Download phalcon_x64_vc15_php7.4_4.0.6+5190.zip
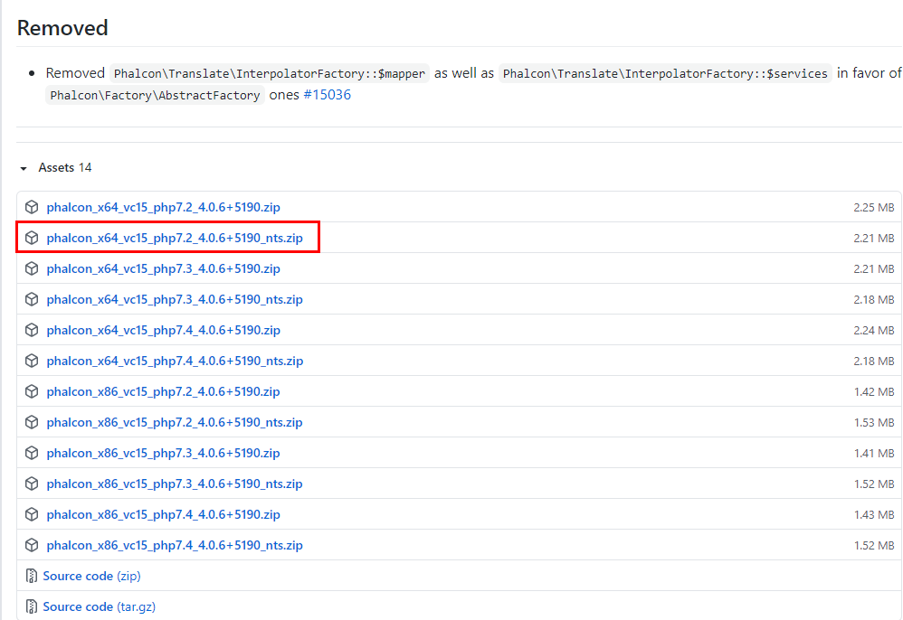Viewport: 903px width, 620px height. [164, 330]
